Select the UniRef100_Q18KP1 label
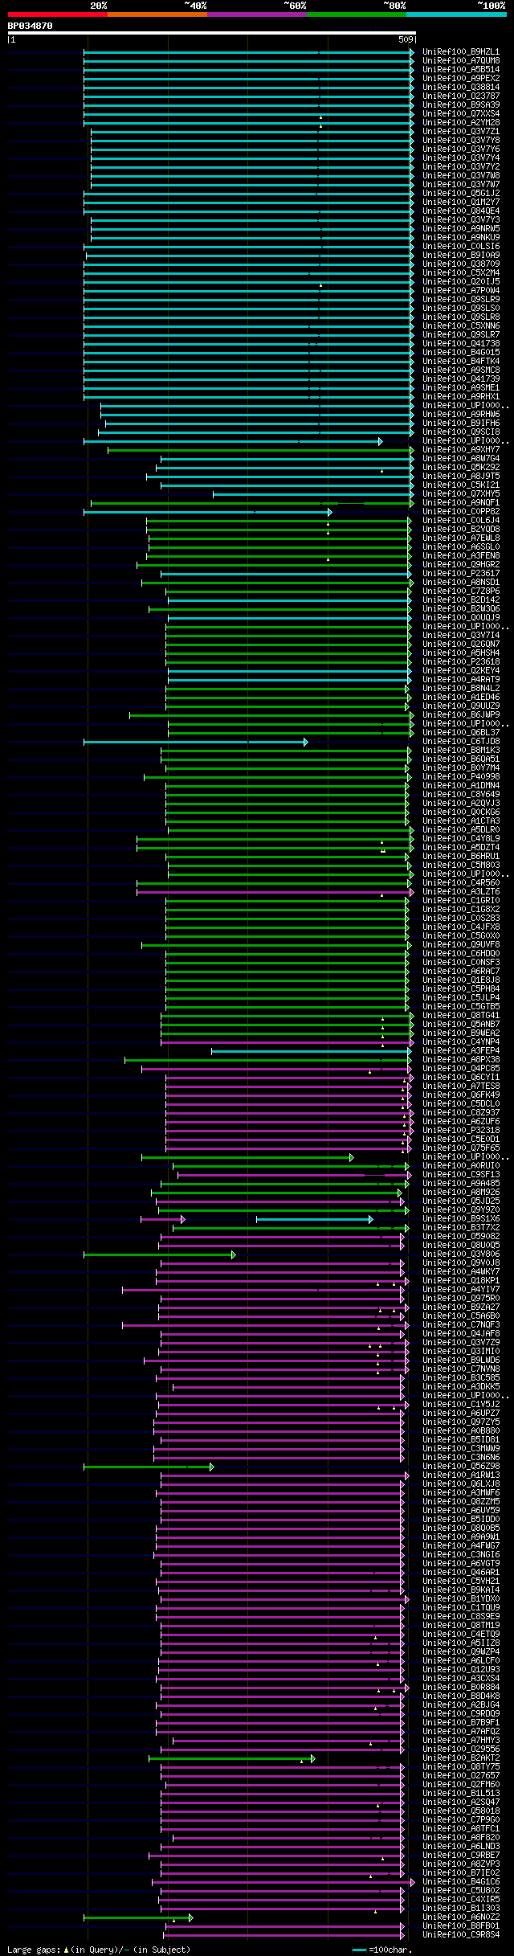 pyautogui.click(x=461, y=1281)
